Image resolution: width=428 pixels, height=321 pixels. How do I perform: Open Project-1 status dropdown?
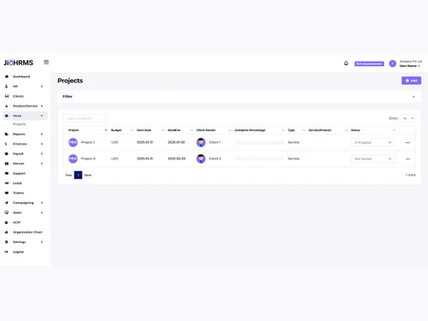373,142
